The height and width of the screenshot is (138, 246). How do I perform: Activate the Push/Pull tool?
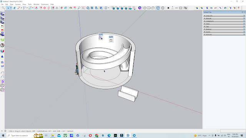(x=36, y=8)
